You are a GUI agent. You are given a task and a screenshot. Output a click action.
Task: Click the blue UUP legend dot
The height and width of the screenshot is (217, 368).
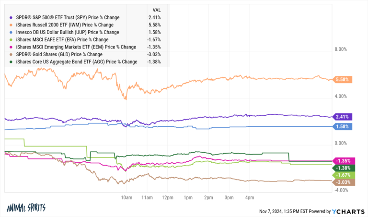point(11,32)
